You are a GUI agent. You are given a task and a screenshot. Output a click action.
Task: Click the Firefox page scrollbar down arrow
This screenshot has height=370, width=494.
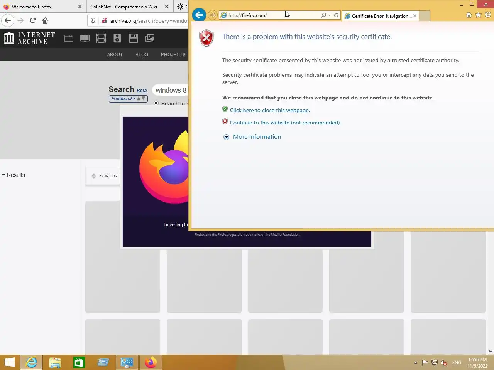pos(491,351)
